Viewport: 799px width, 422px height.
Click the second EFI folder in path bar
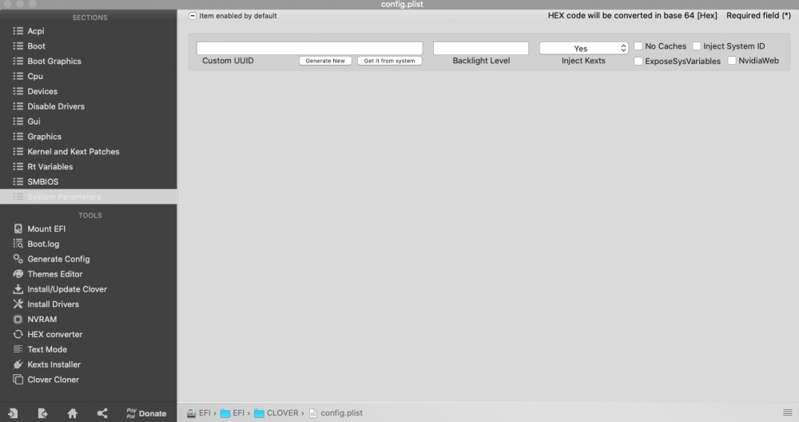(x=233, y=413)
